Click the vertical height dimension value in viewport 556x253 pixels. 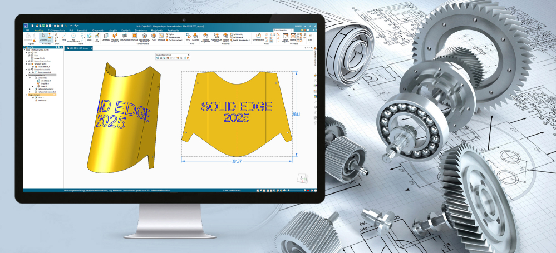tap(296, 114)
